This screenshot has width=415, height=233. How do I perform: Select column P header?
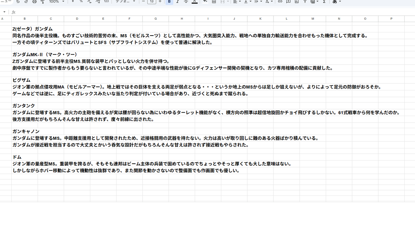391,19
